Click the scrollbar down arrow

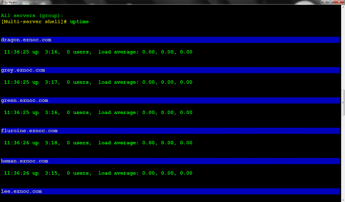[343, 200]
